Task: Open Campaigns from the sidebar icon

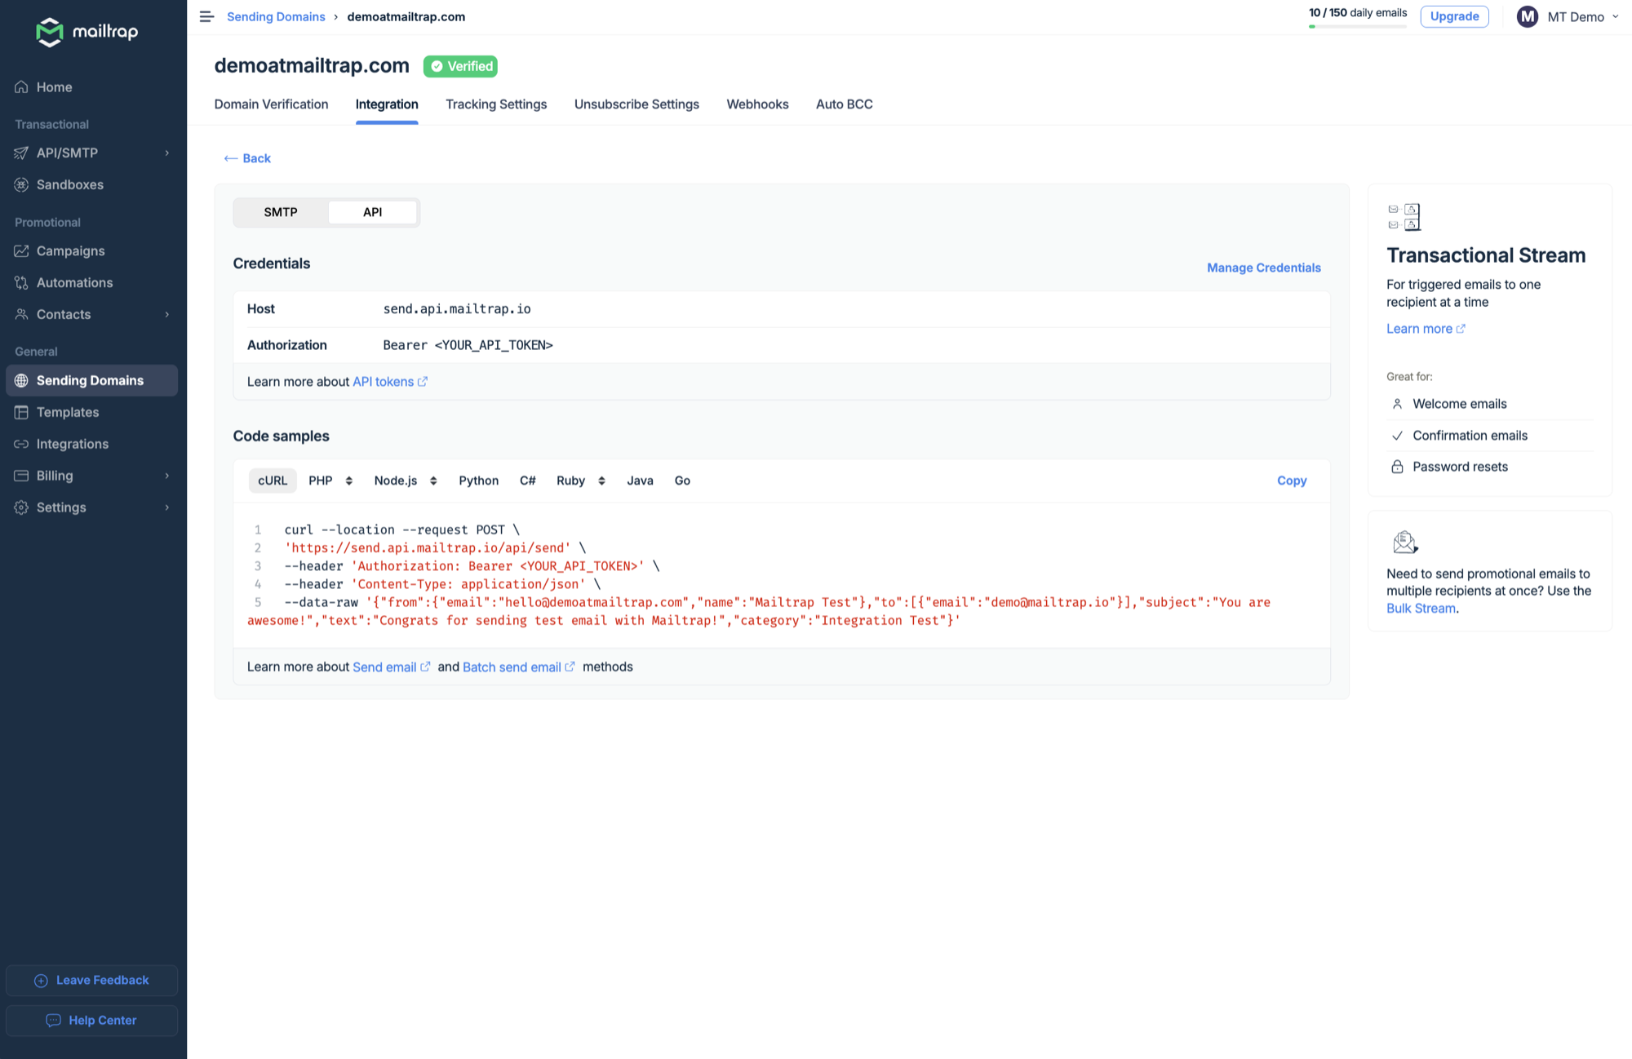Action: 22,250
